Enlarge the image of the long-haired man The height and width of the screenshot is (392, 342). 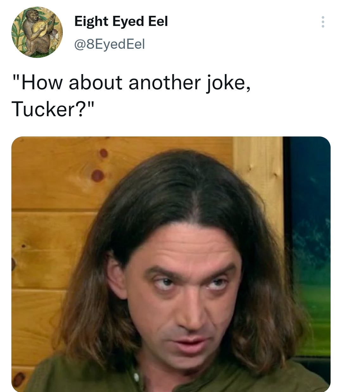tap(171, 264)
